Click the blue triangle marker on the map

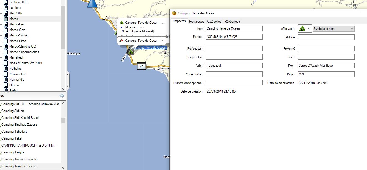pyautogui.click(x=92, y=3)
